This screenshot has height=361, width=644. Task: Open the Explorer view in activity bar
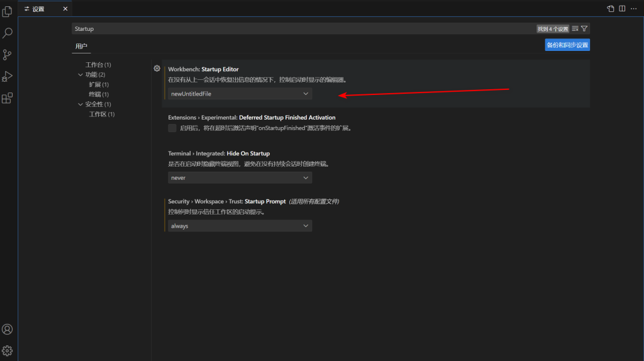7,11
